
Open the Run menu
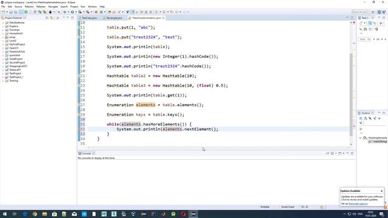(x=83, y=7)
